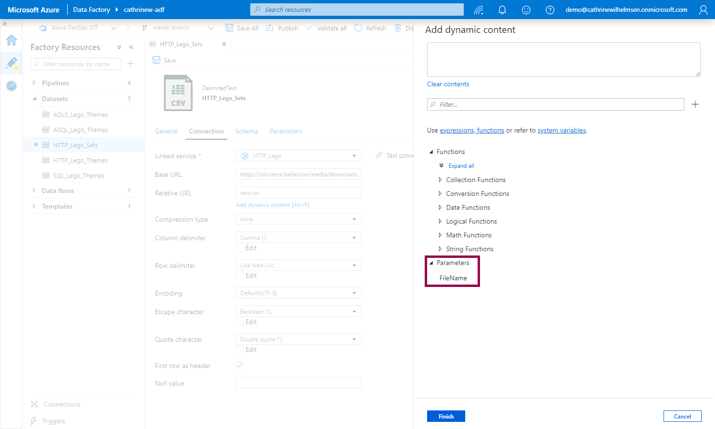Viewport: 715px width, 429px height.
Task: Click the Clear contents link
Action: 448,84
